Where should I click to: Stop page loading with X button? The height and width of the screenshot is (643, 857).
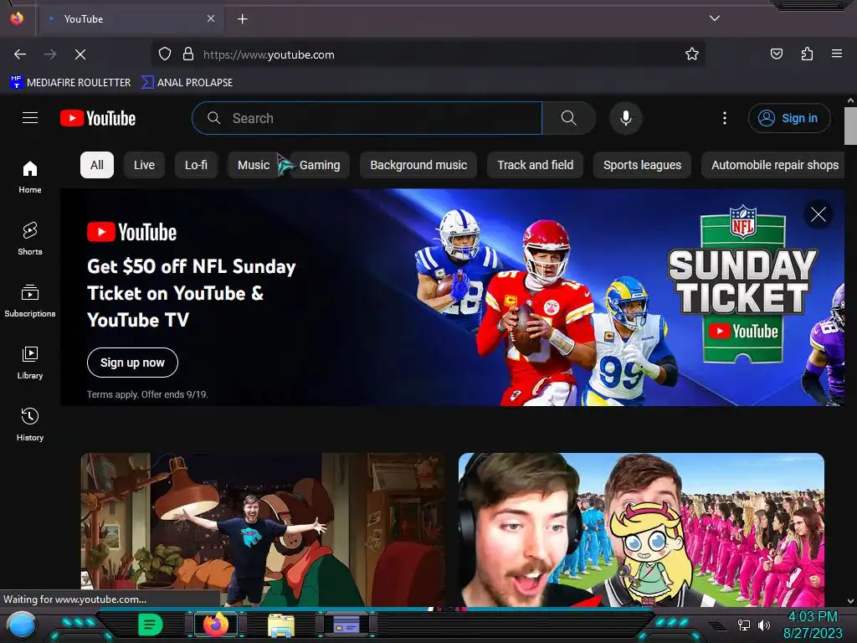click(80, 54)
